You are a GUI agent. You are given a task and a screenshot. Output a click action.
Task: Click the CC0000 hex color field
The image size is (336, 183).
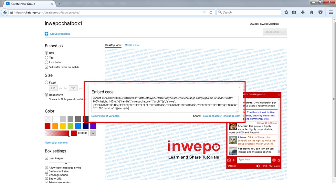tap(82, 133)
